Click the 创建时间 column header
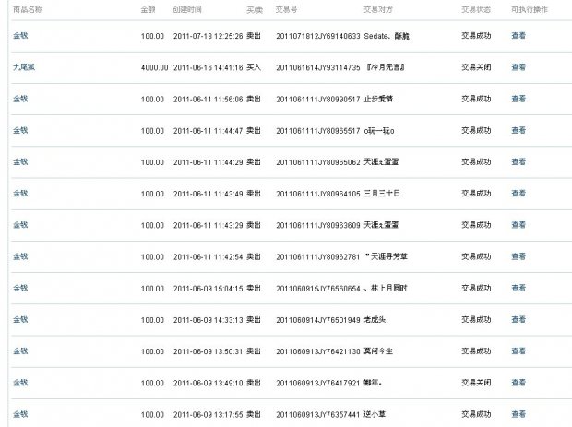This screenshot has width=572, height=427. [187, 7]
